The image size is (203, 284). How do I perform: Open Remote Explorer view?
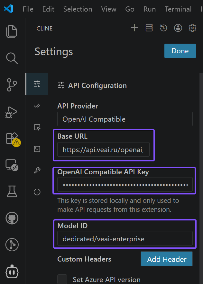tap(12, 165)
